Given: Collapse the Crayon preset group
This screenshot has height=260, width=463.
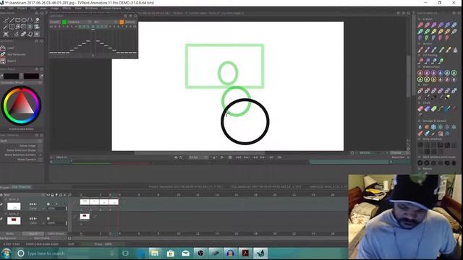Looking at the screenshot, I should (x=420, y=19).
